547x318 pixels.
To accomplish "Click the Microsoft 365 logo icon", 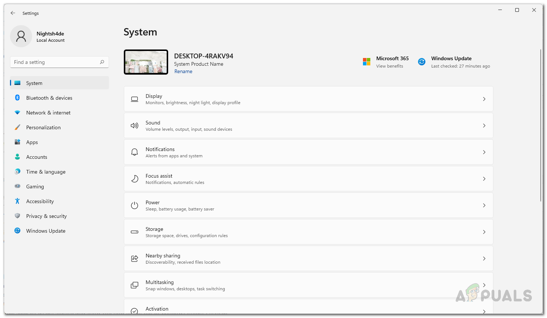I will point(367,62).
